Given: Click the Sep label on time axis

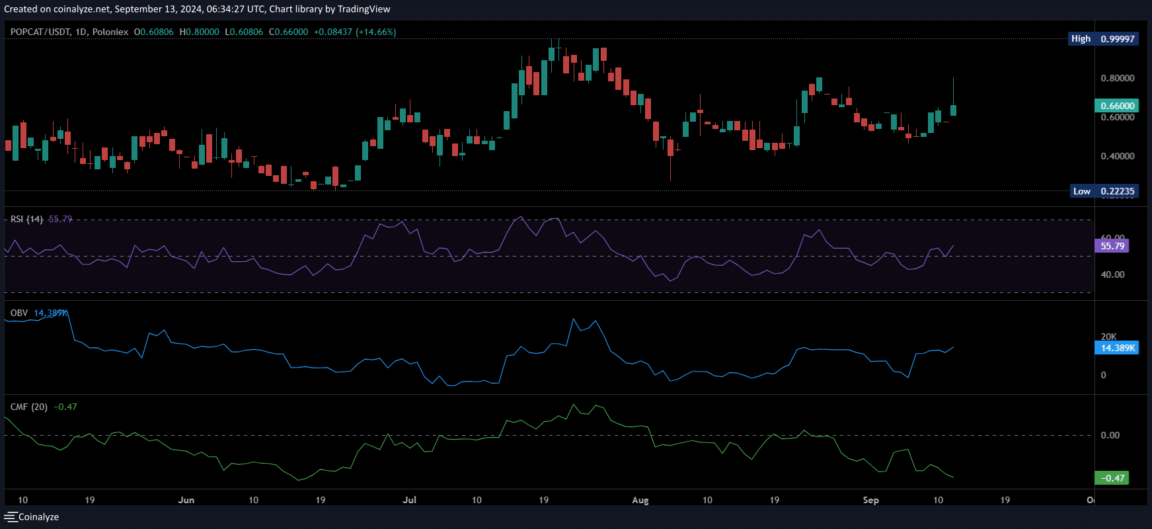Looking at the screenshot, I should [x=871, y=500].
